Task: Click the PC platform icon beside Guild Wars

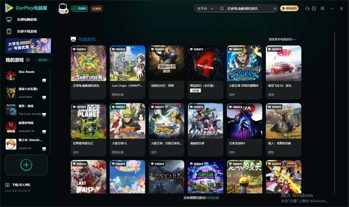Action: coord(44,98)
